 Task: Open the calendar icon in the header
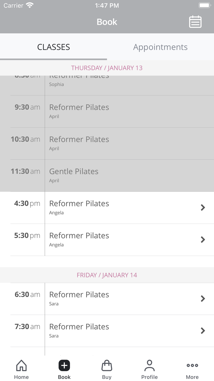point(195,22)
